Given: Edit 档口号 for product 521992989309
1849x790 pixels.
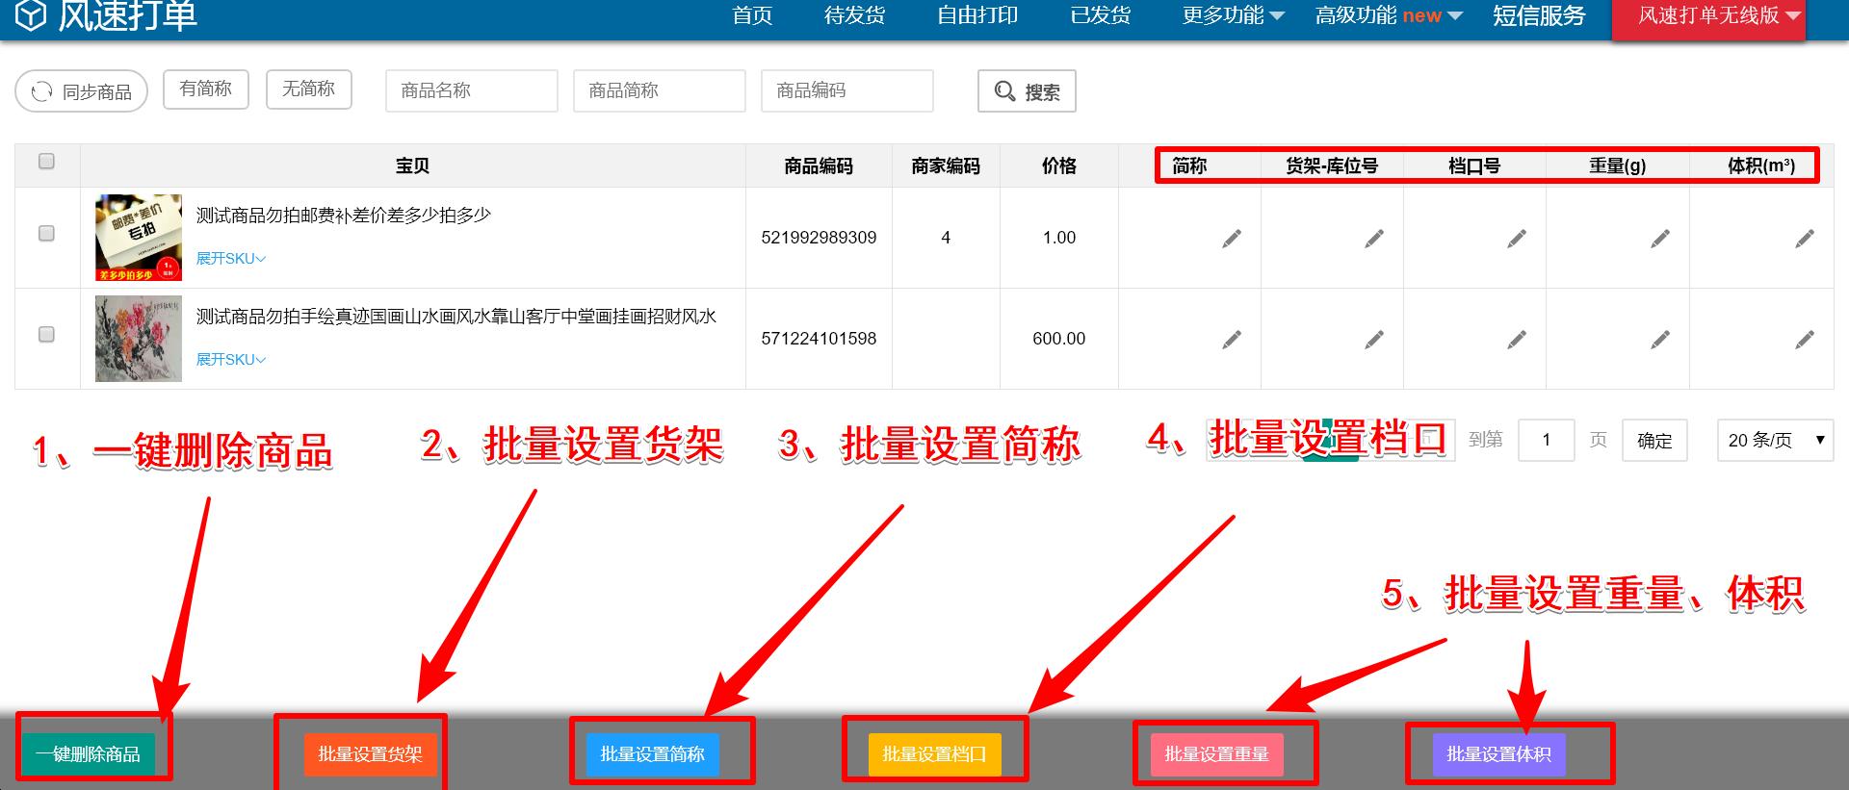Looking at the screenshot, I should pos(1517,239).
